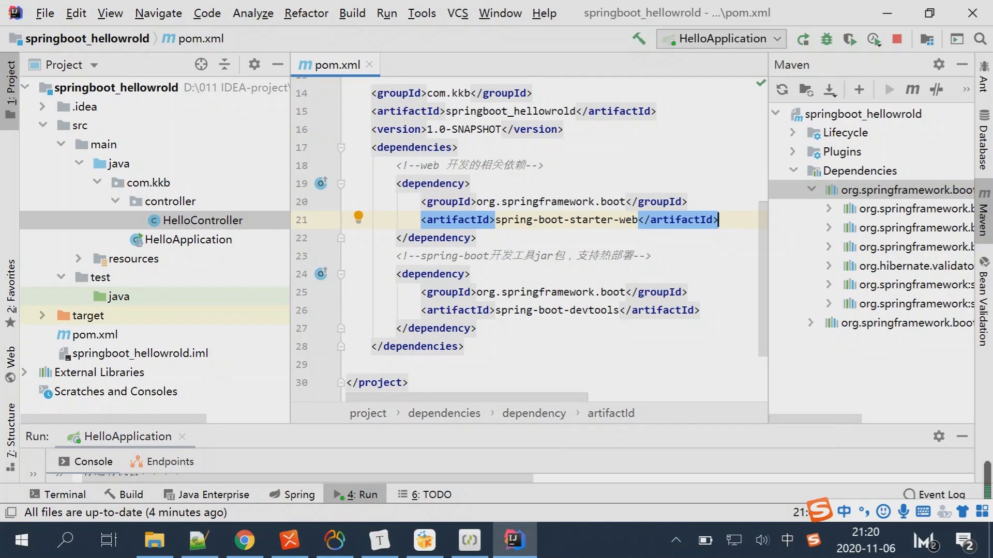This screenshot has width=993, height=558.
Task: Open Chrome from the Windows taskbar
Action: [245, 540]
